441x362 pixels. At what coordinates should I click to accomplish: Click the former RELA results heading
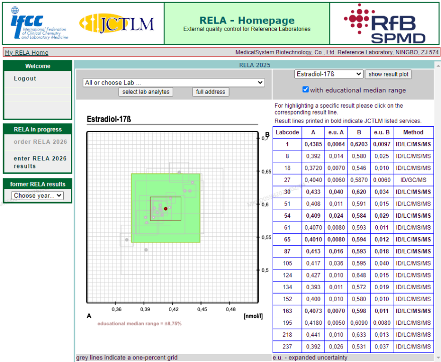38,184
